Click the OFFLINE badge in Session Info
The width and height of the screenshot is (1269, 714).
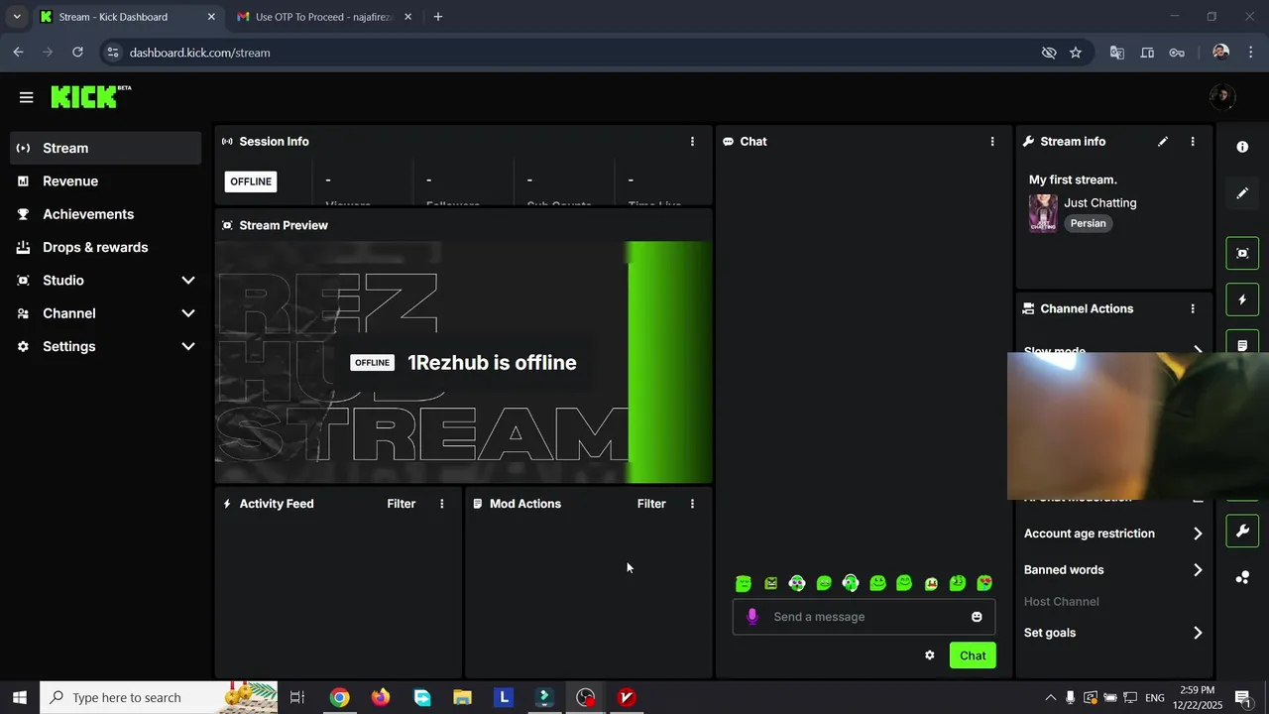click(x=251, y=181)
